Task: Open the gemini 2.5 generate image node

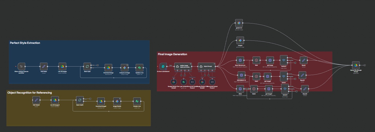Action: [x=239, y=23]
